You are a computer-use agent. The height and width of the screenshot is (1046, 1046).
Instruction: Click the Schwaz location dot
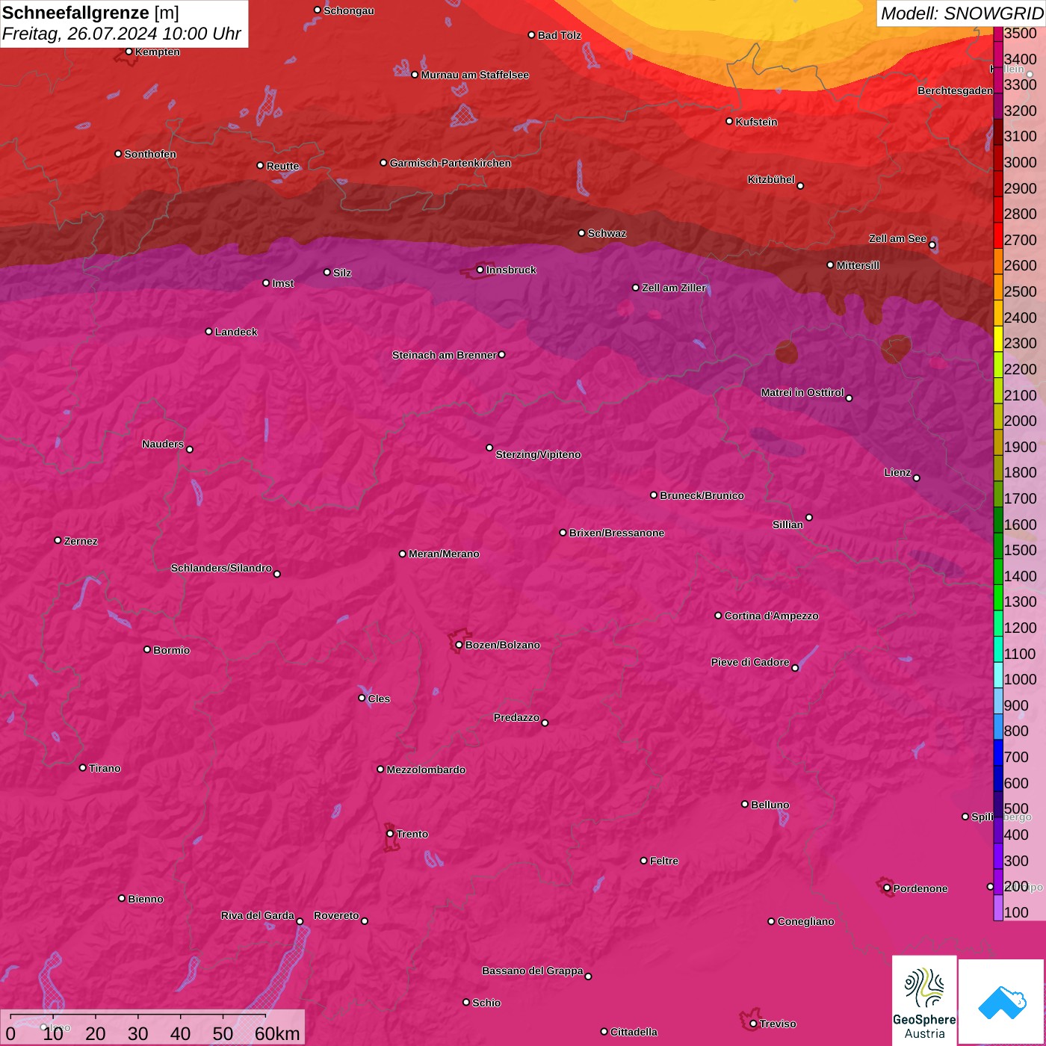581,233
